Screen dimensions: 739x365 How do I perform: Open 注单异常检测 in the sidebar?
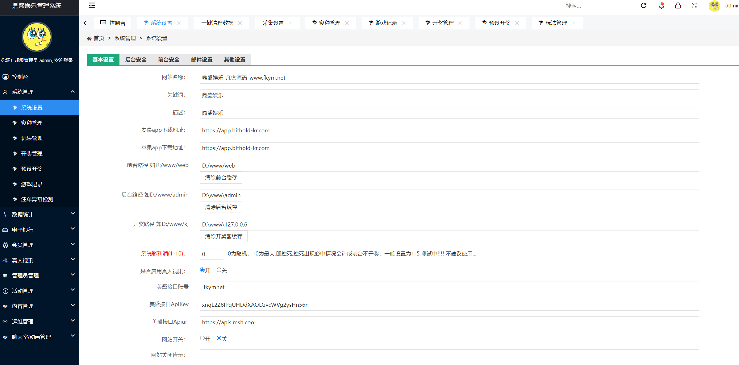point(38,199)
